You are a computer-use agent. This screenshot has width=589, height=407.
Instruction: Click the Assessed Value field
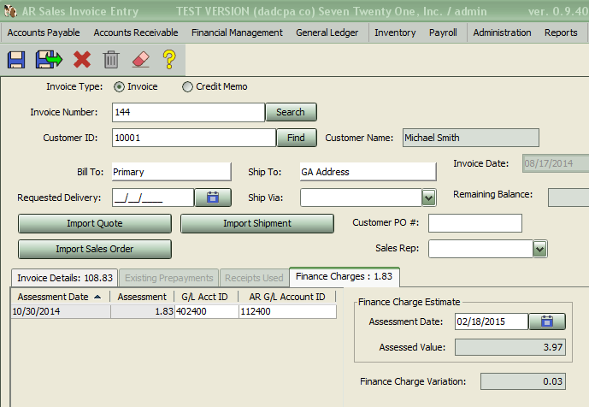click(x=510, y=347)
